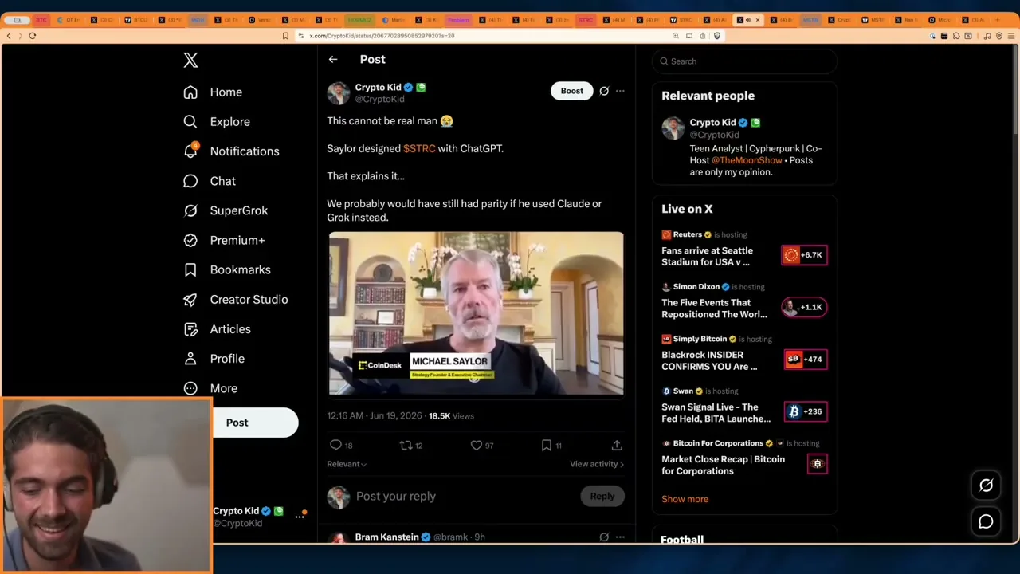Click the Reply button

click(x=602, y=497)
